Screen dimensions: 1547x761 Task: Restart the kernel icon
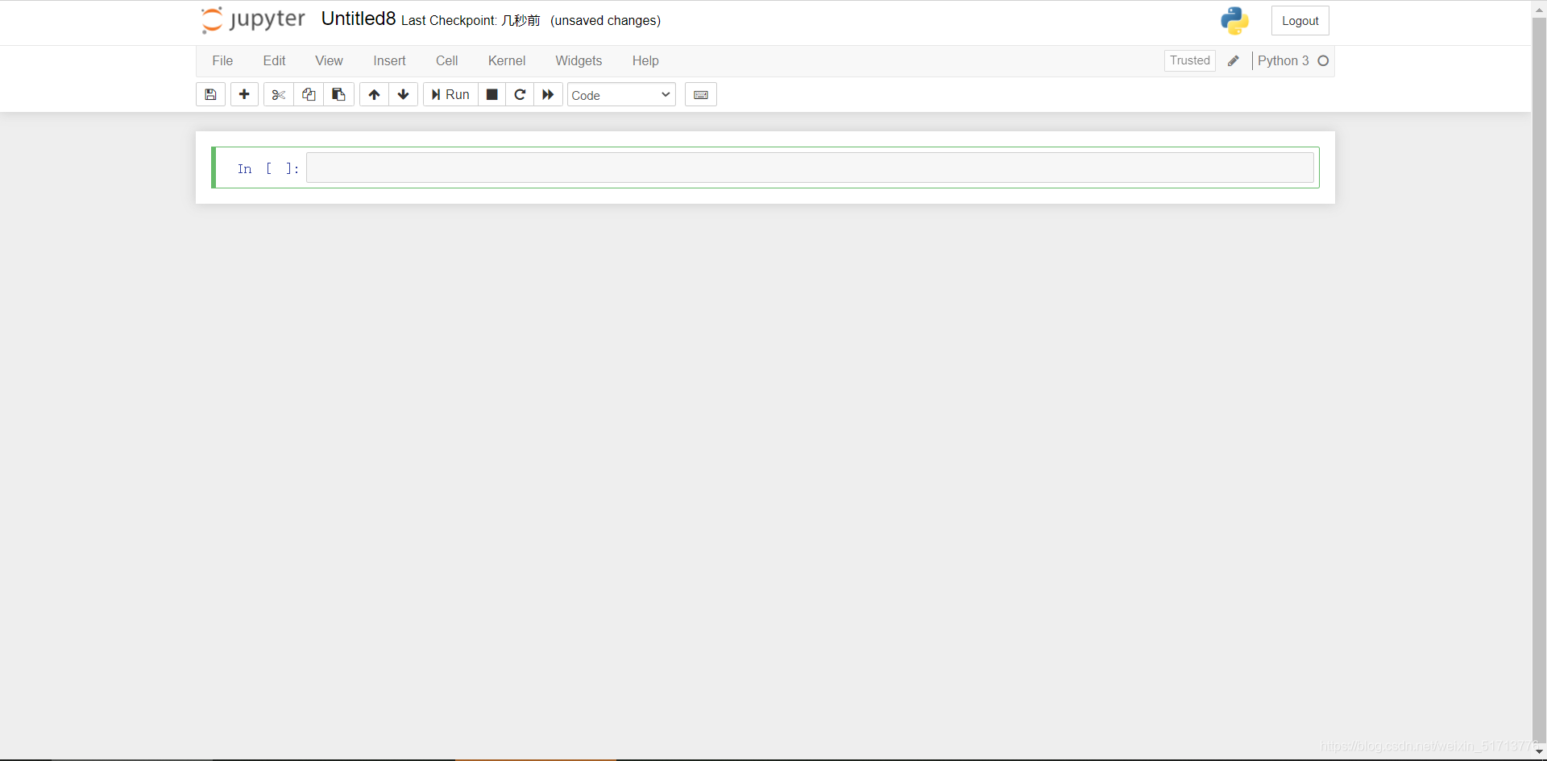point(520,95)
